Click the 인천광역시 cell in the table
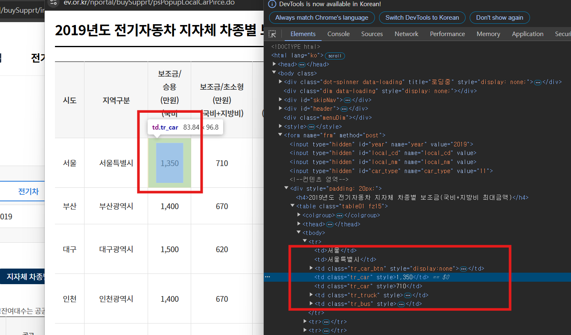The image size is (571, 335). 116,299
